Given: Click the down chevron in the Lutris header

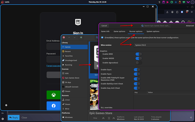Looking at the screenshot, I should tap(75, 37).
